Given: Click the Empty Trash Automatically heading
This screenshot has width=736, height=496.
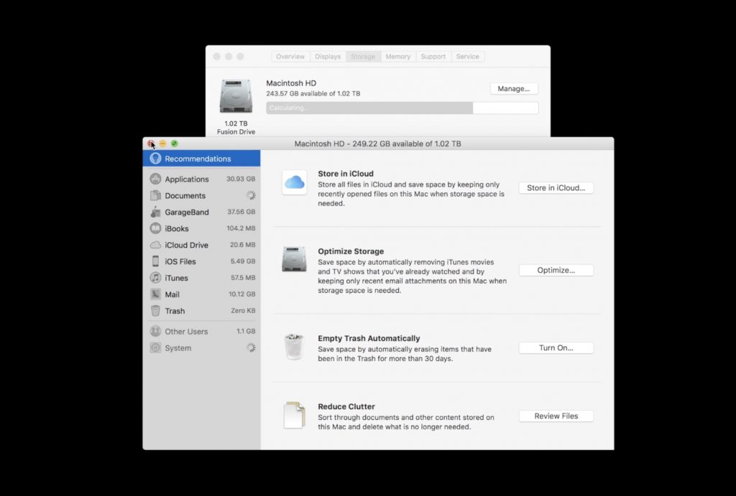Looking at the screenshot, I should pyautogui.click(x=369, y=338).
